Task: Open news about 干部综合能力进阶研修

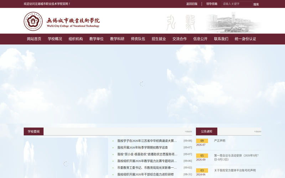Action: click(x=146, y=174)
